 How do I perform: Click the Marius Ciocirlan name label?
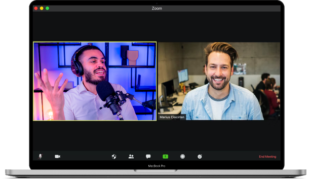coord(172,117)
